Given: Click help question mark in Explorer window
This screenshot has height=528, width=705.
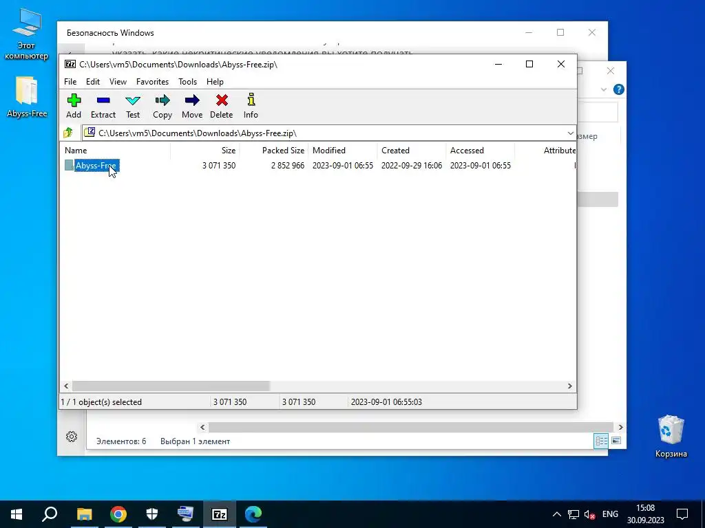Looking at the screenshot, I should 619,89.
